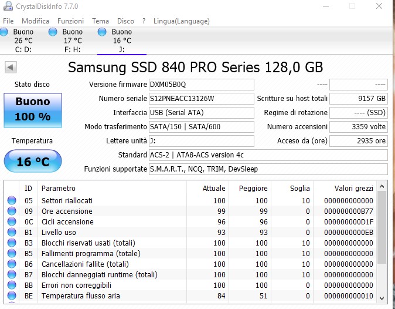Click the status icon for disk J:
This screenshot has width=395, height=309.
102,32
